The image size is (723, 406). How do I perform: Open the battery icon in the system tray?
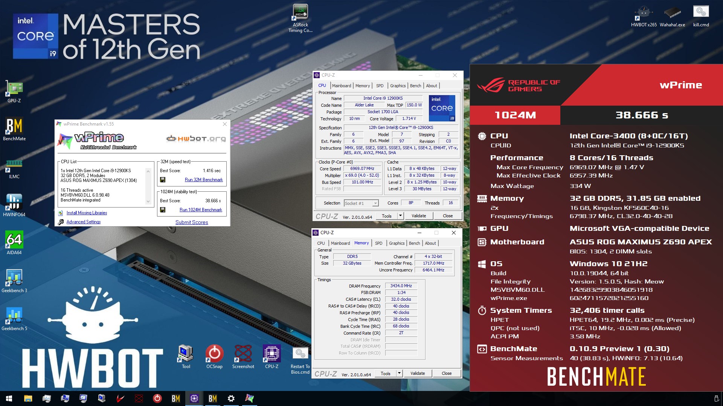(716, 398)
